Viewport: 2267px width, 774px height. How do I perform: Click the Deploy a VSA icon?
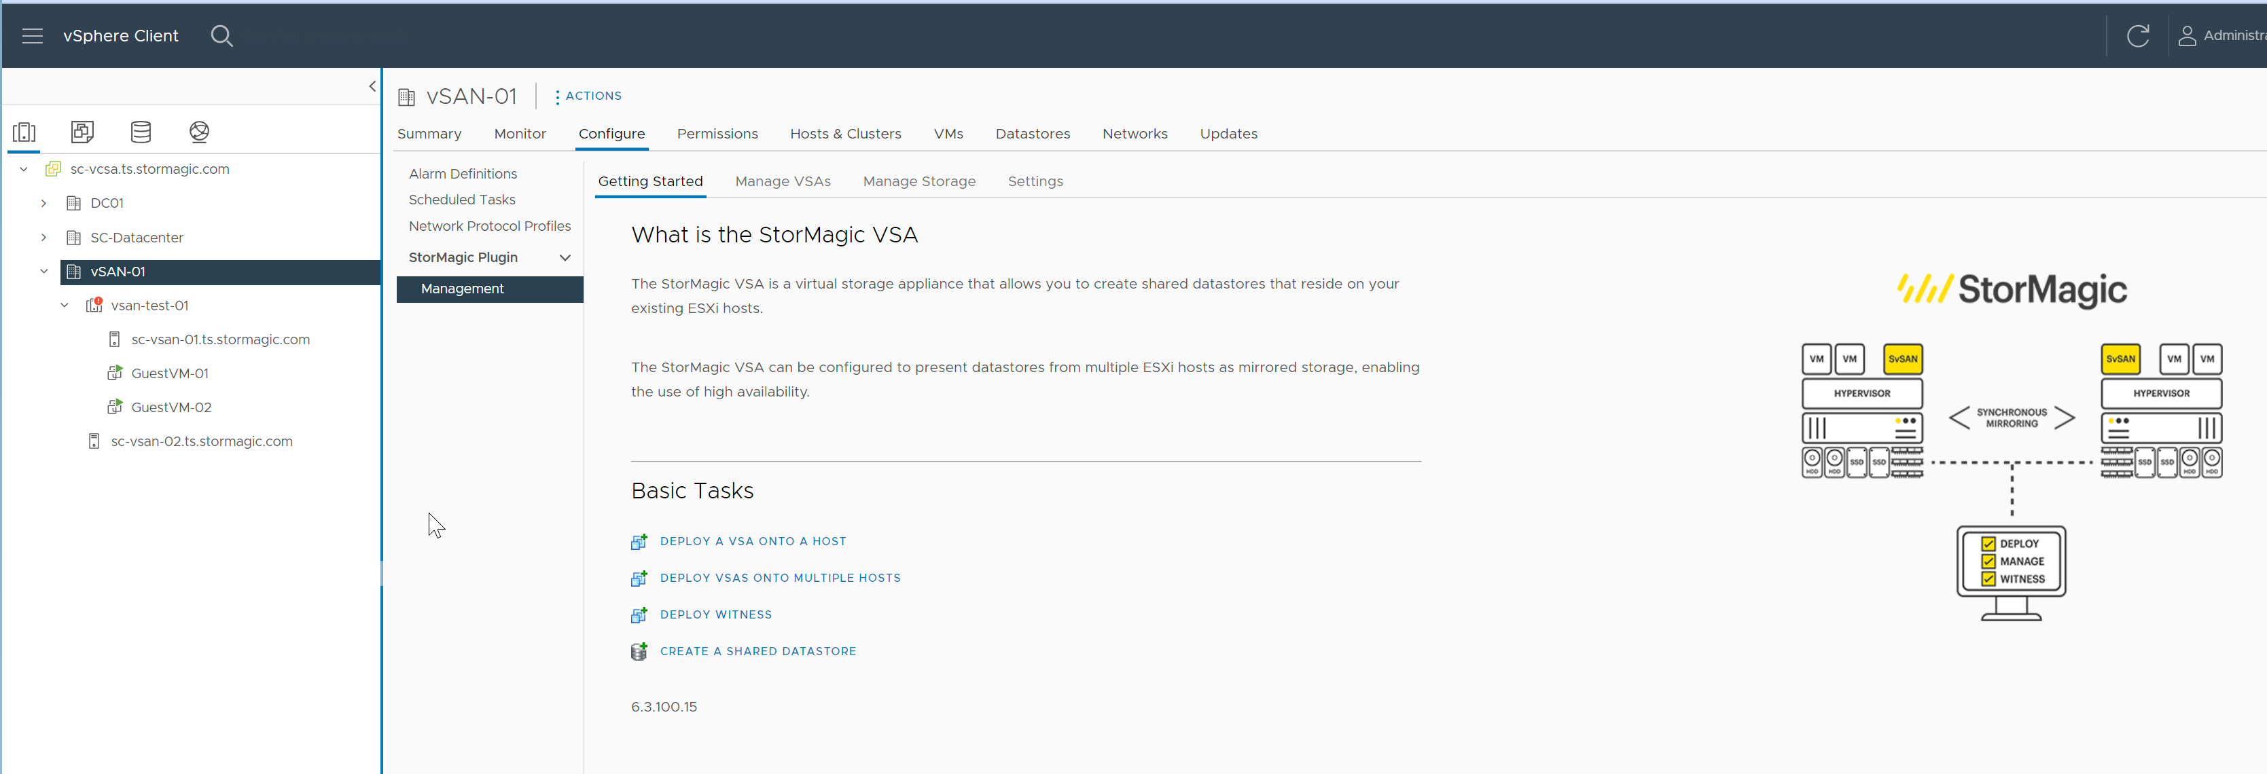click(x=640, y=542)
